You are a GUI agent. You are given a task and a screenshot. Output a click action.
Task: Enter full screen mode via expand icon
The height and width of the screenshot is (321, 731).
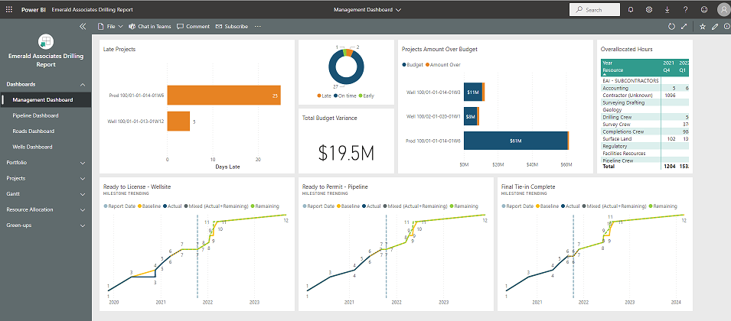click(684, 26)
